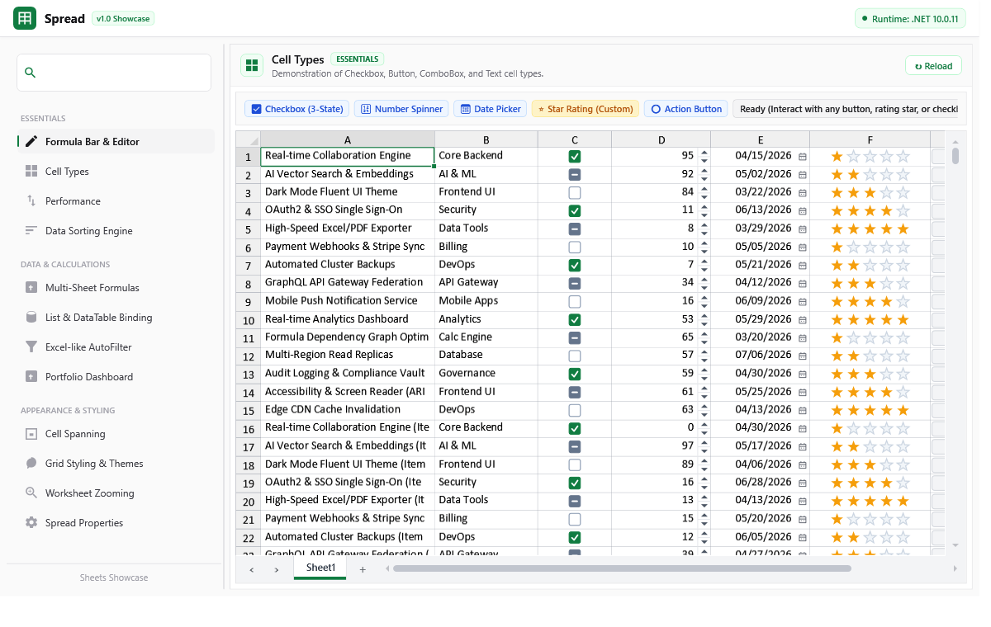Open calendar picker for 05/02/2026 date
991x627 pixels.
[x=803, y=174]
